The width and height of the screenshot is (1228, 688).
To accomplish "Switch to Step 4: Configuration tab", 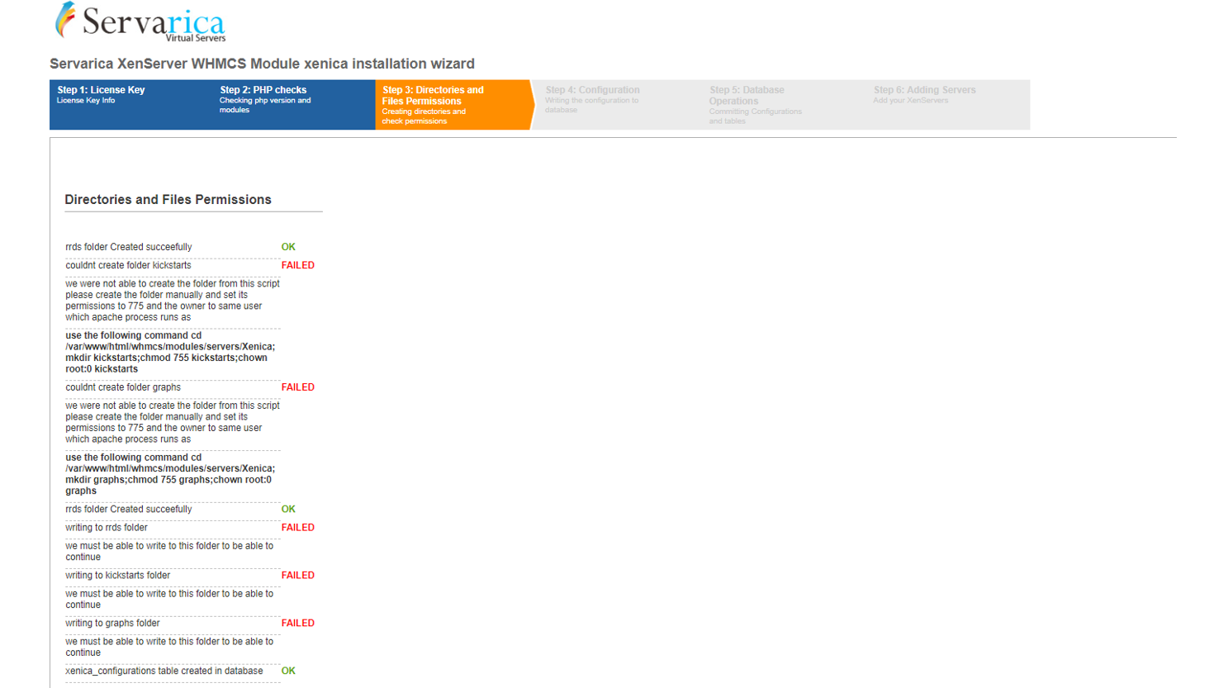I will (x=618, y=105).
